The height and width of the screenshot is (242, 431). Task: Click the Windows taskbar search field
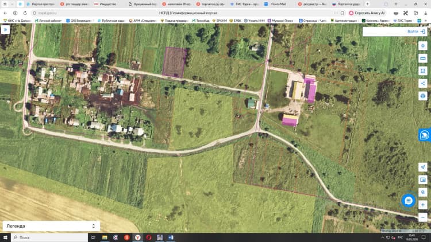click(49, 237)
